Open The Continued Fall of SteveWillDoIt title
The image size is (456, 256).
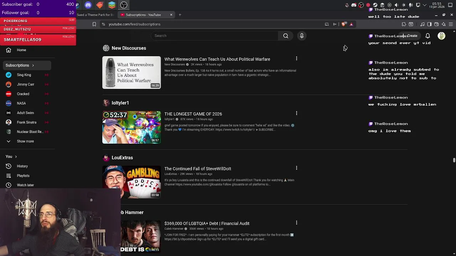click(x=198, y=169)
